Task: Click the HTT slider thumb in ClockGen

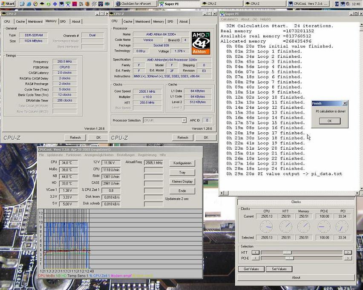Action: tap(287, 252)
